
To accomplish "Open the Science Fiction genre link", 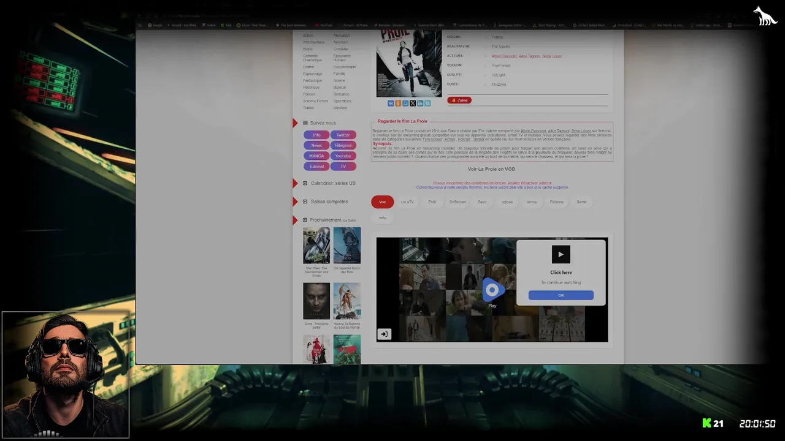I will click(x=315, y=100).
